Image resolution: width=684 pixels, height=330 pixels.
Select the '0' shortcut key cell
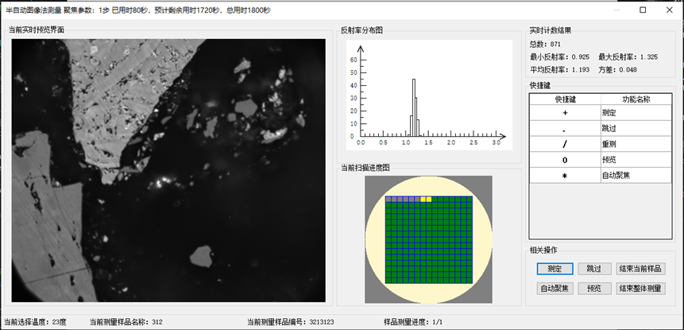(565, 160)
